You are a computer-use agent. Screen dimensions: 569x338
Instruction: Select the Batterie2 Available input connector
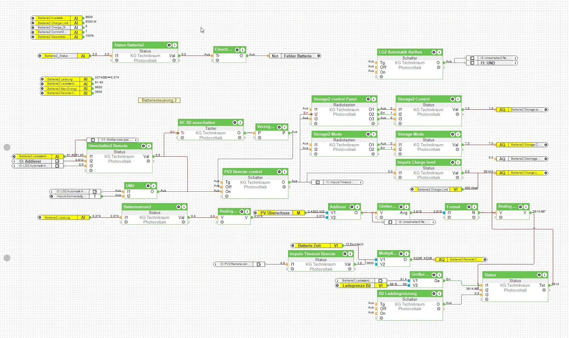click(56, 18)
